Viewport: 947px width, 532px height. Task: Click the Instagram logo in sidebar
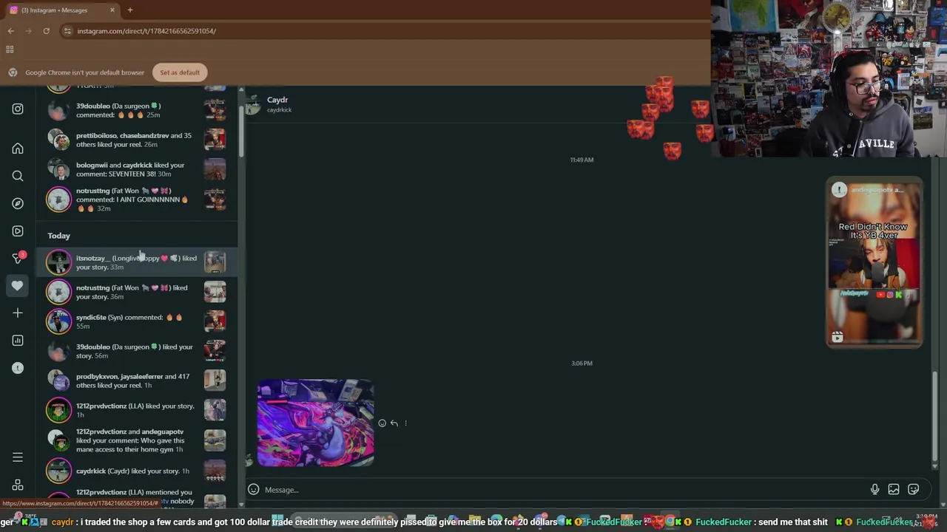coord(18,109)
